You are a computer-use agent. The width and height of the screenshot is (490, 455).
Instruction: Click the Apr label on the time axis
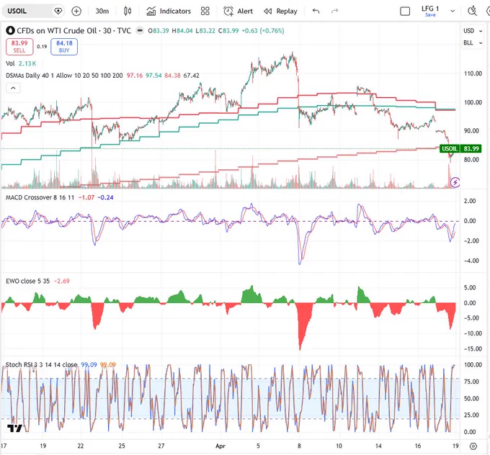pos(220,446)
